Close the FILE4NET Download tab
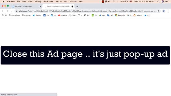 tap(40, 6)
